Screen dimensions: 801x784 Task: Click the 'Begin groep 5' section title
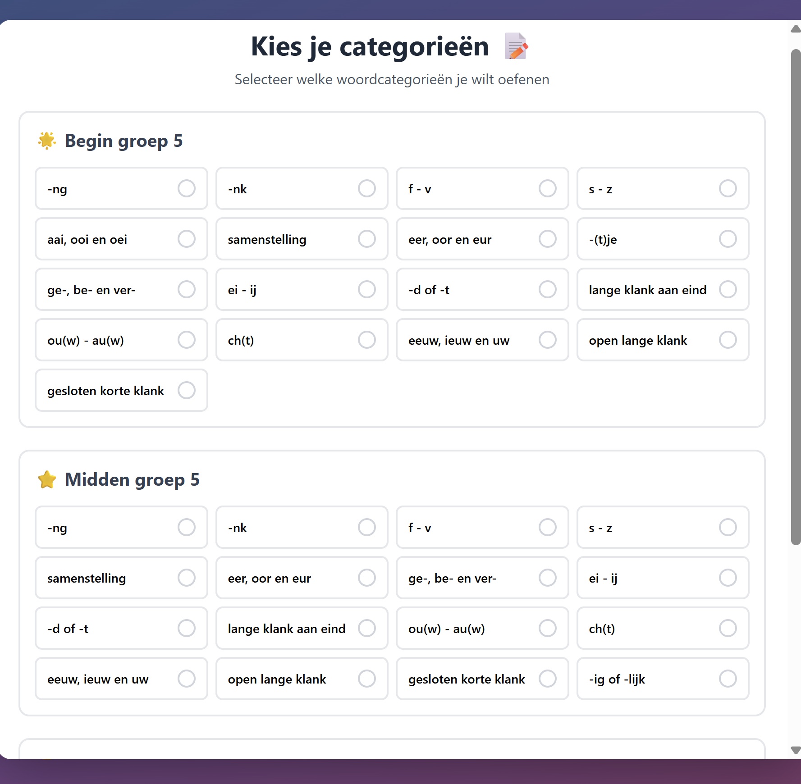click(x=124, y=141)
